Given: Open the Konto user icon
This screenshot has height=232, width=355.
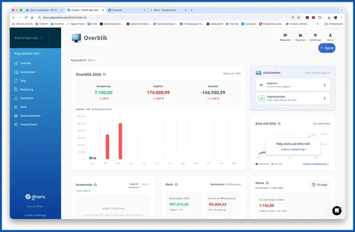Looking at the screenshot, I should click(330, 35).
